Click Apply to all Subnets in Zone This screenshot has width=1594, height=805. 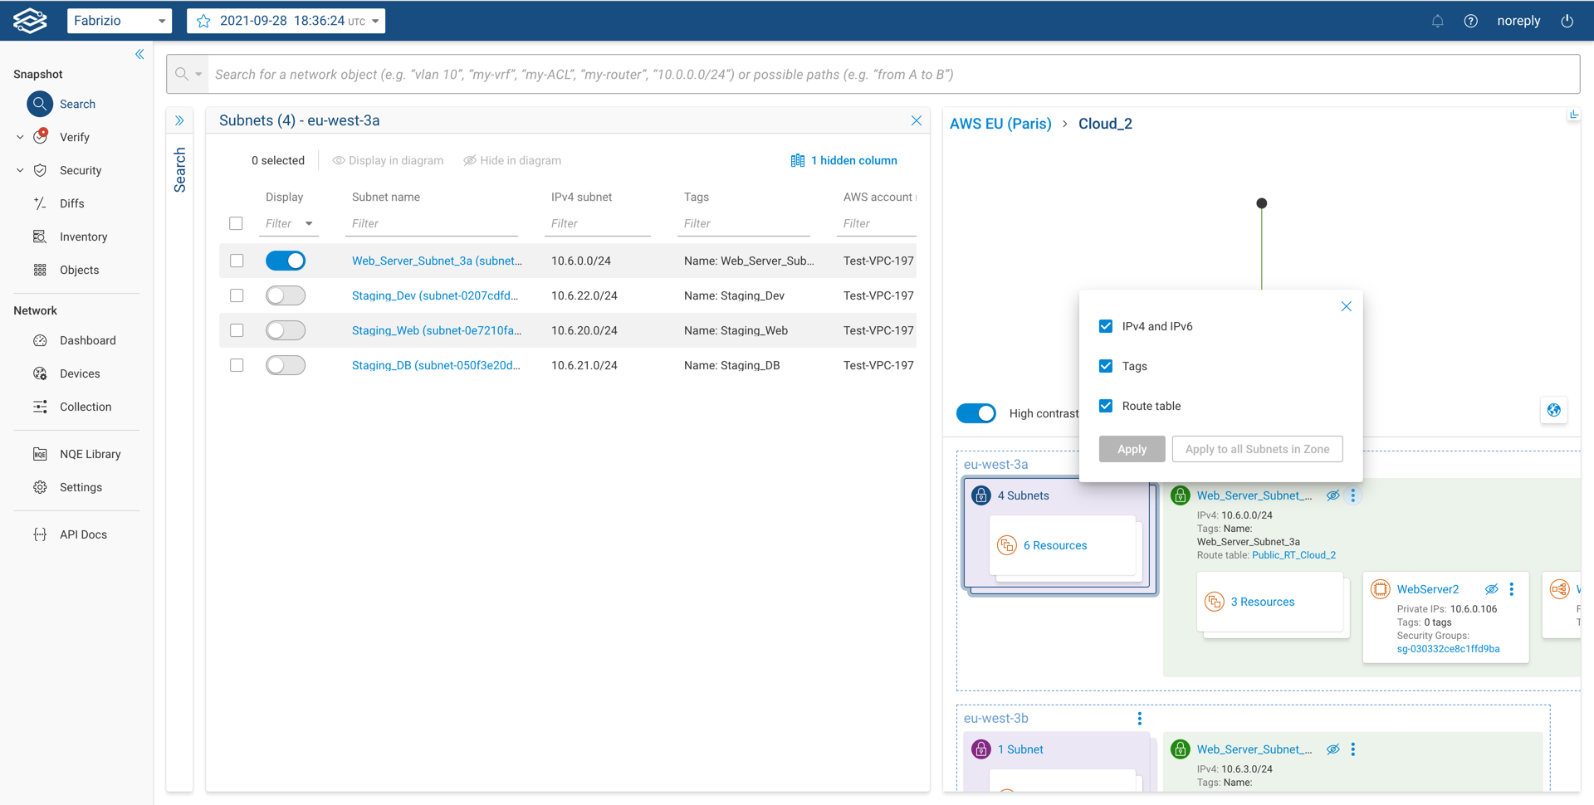click(x=1257, y=449)
